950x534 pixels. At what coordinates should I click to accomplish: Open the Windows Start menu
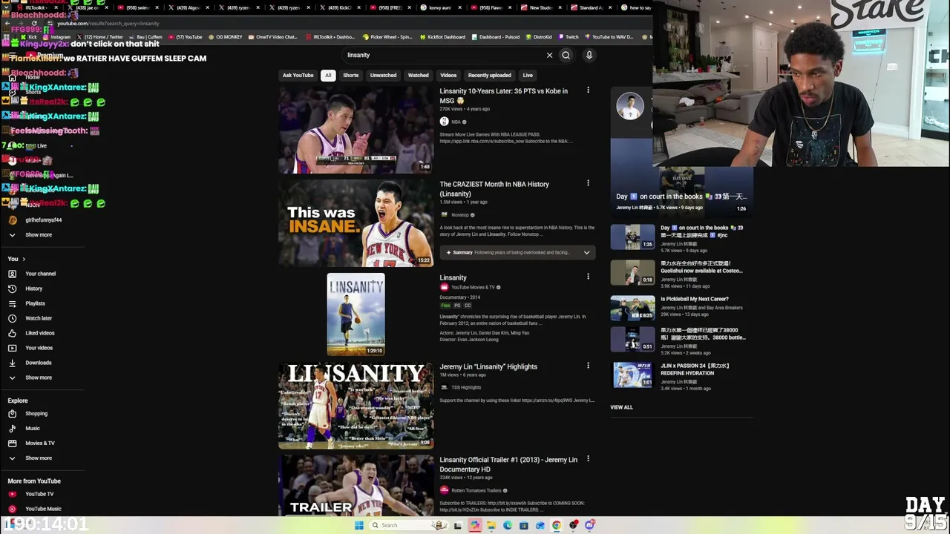pyautogui.click(x=358, y=525)
